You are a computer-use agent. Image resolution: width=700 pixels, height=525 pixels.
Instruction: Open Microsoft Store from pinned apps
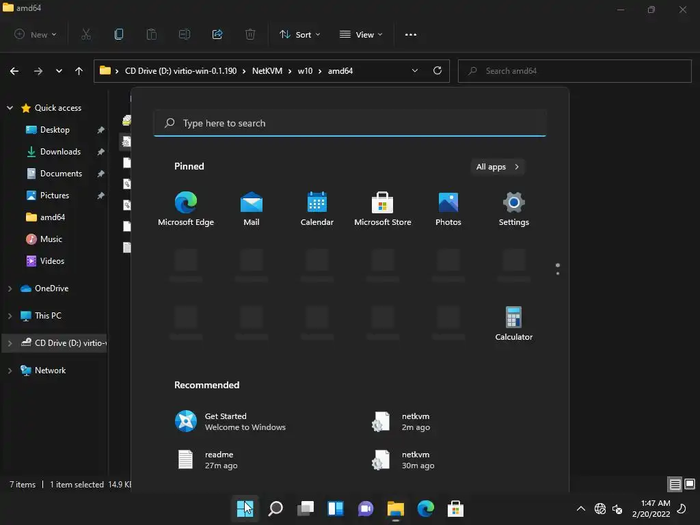383,209
